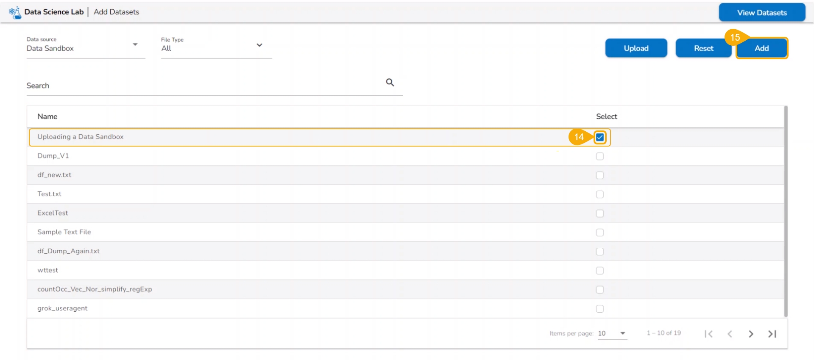Click into the Search input field
814x360 pixels.
pyautogui.click(x=203, y=86)
